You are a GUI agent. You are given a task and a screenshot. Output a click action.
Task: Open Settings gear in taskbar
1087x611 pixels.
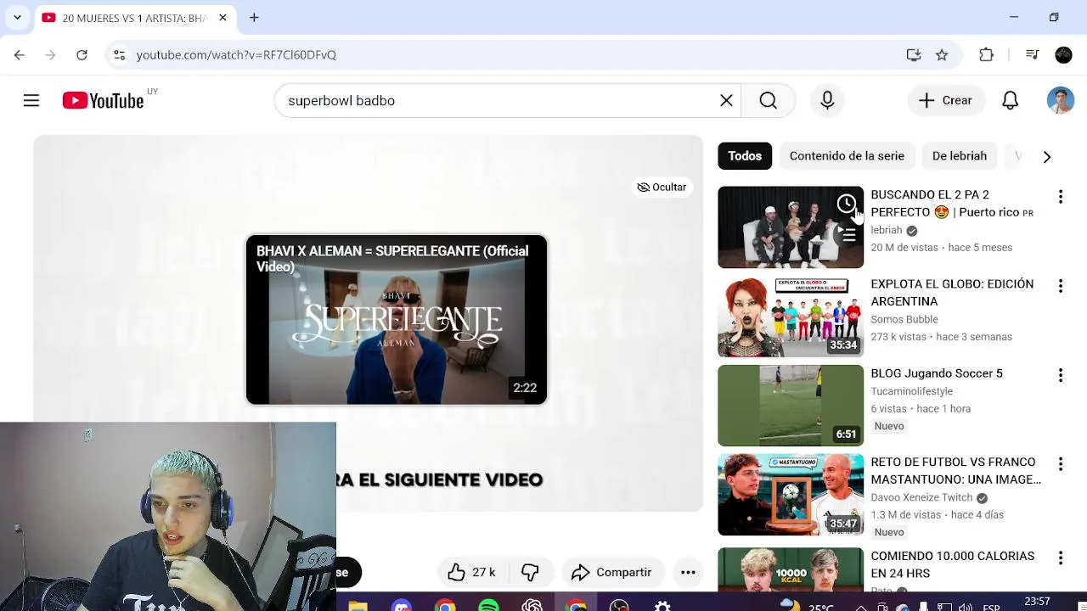tap(662, 606)
